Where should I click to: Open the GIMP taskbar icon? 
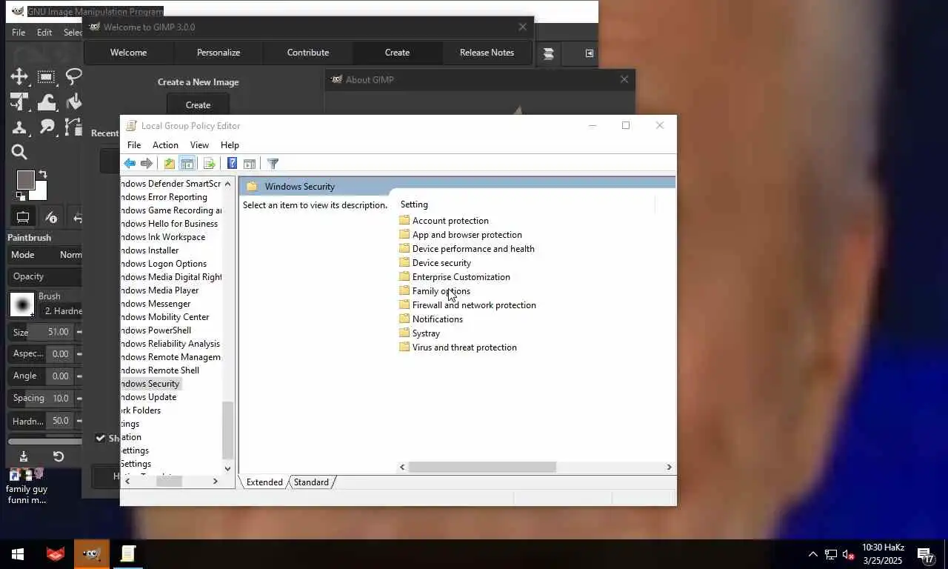[x=92, y=554]
